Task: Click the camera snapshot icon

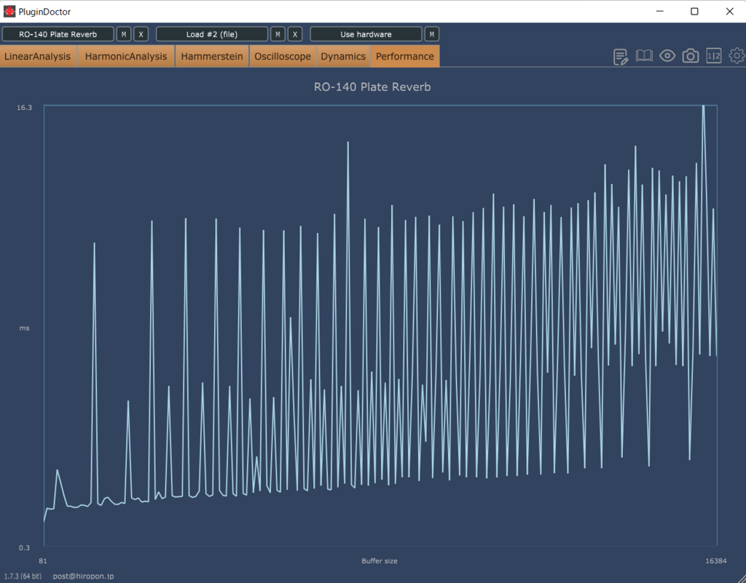Action: [691, 56]
